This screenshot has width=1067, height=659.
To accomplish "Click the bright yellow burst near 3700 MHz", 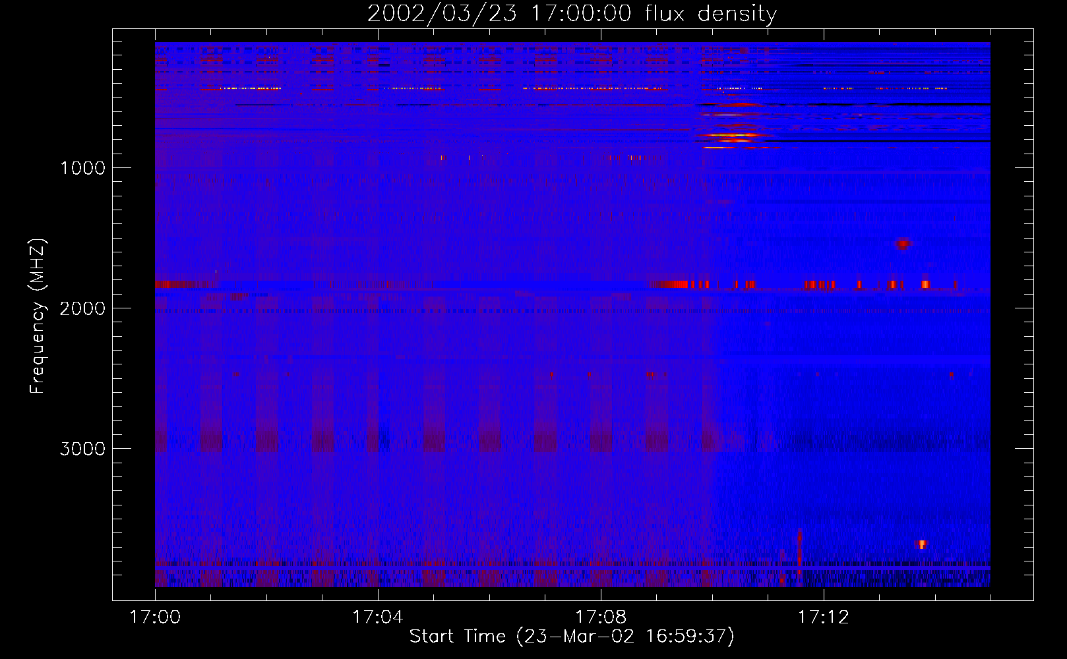I will pos(922,544).
